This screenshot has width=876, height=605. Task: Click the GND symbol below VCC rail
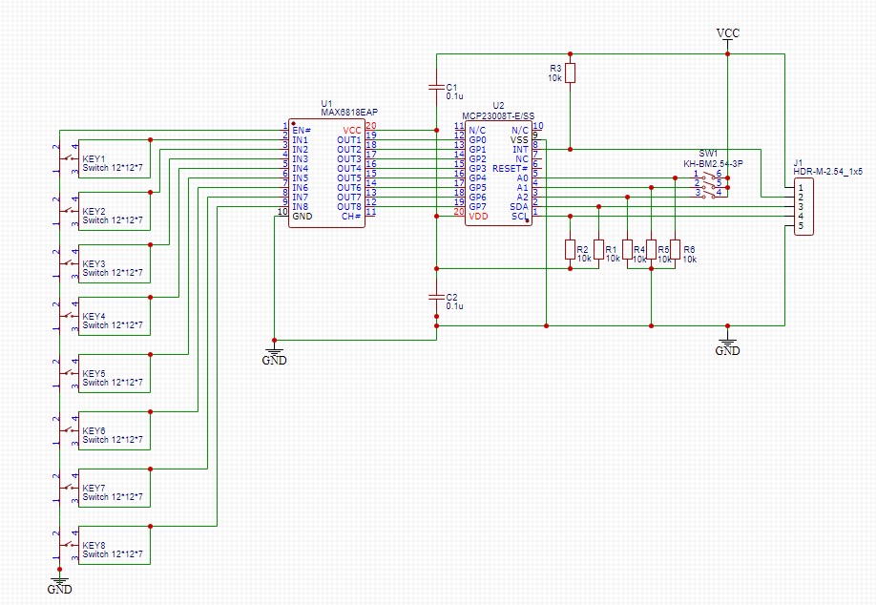727,345
